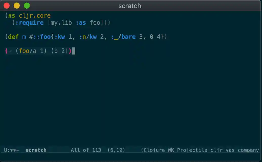Screen dimensions: 262x162
Task: Click the WK minor mode lighter
Action: click(x=171, y=150)
